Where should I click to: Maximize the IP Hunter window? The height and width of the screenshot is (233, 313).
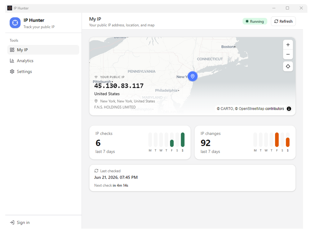(x=287, y=8)
